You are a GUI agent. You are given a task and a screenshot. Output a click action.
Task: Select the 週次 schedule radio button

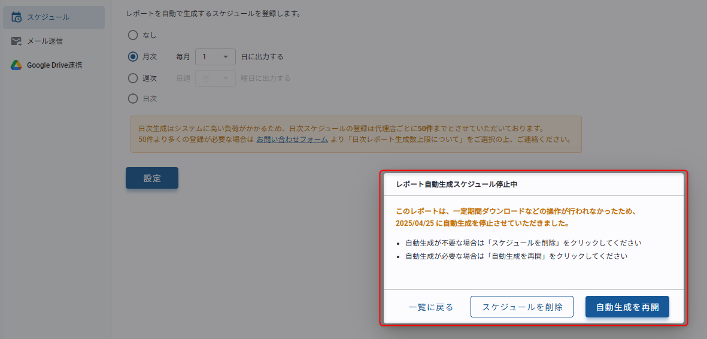point(133,78)
